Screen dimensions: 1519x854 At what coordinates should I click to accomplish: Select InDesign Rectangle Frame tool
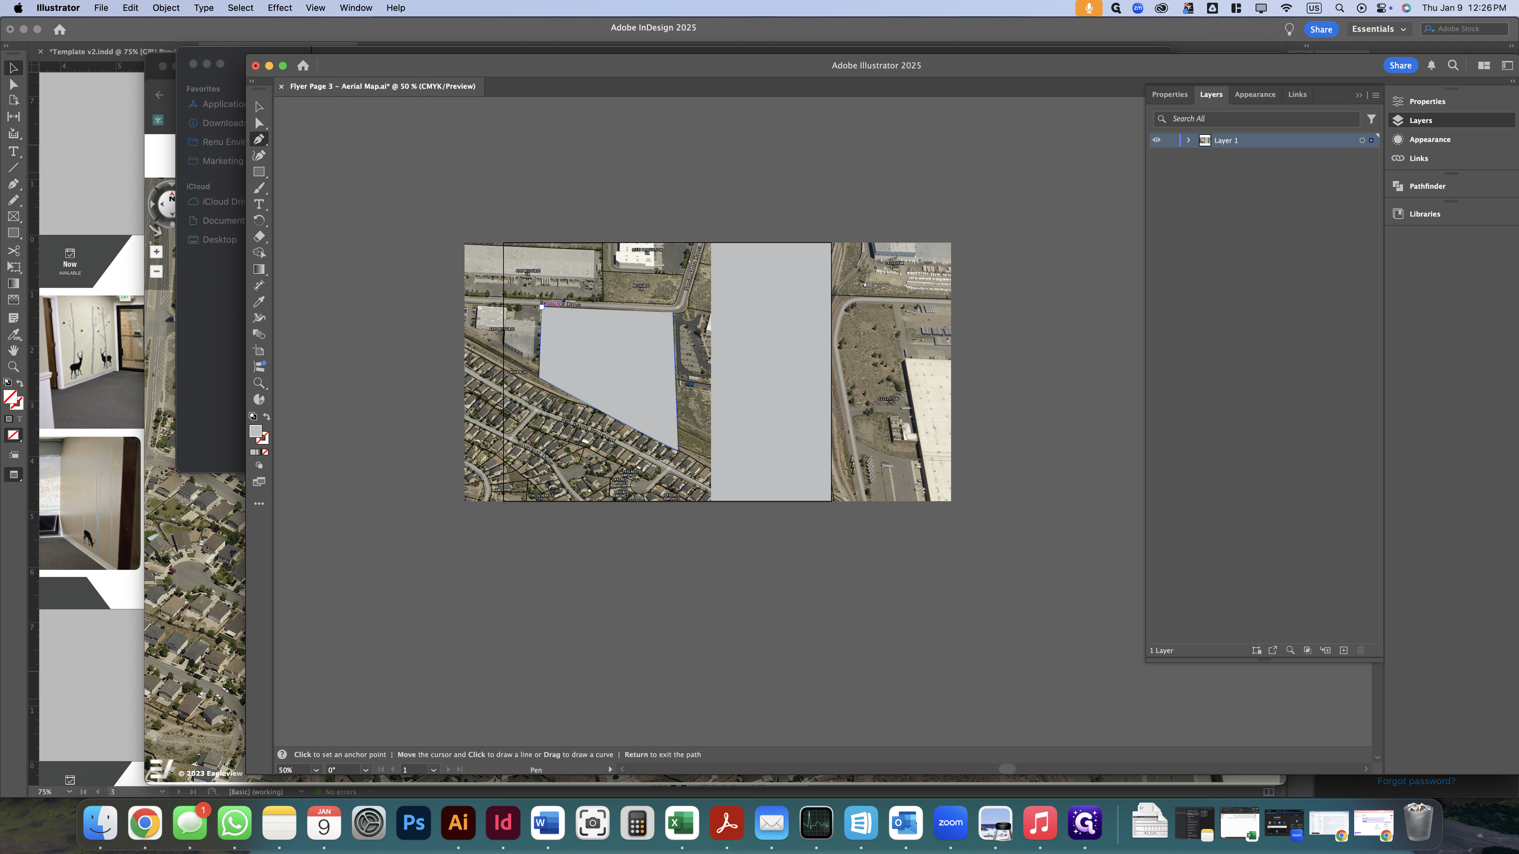tap(14, 217)
